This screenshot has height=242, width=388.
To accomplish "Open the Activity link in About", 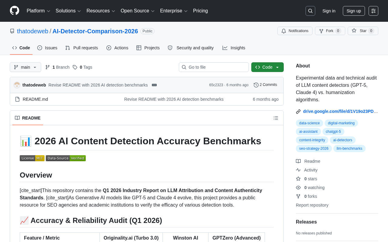I will click(x=307, y=170).
